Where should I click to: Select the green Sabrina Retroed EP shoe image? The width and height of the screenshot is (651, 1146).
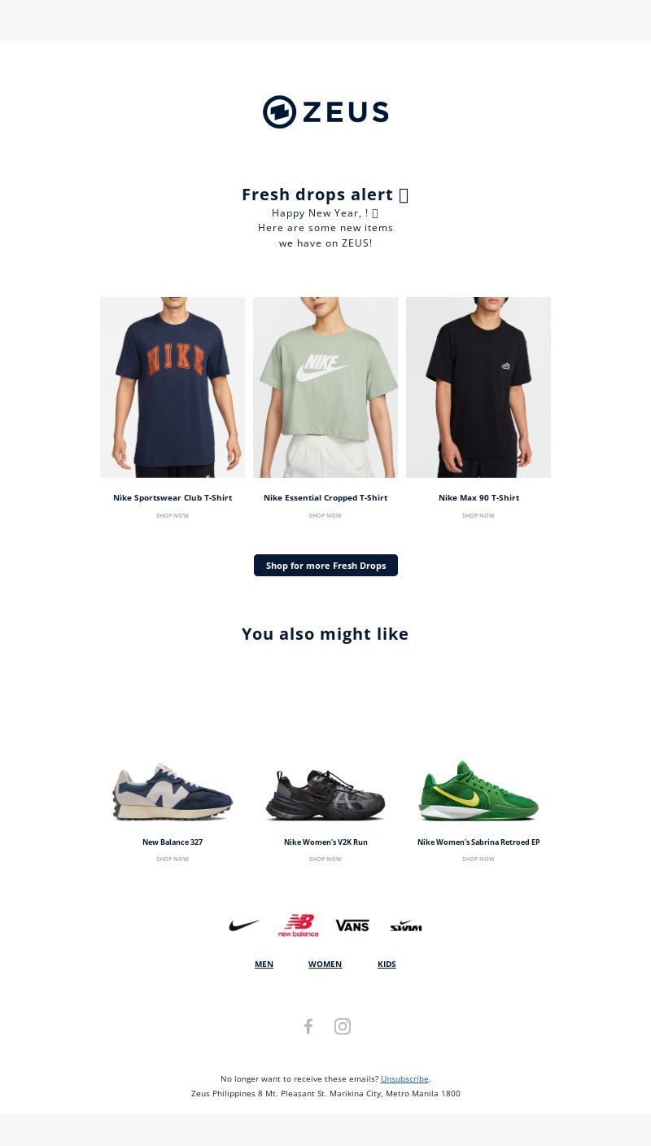(478, 791)
